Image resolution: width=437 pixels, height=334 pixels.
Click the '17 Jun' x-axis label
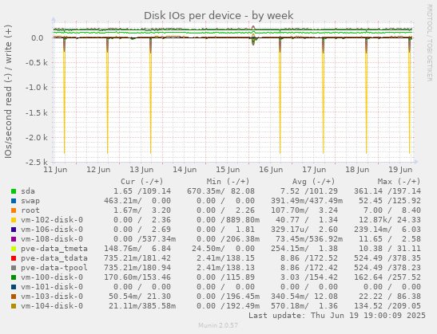[x=315, y=169]
